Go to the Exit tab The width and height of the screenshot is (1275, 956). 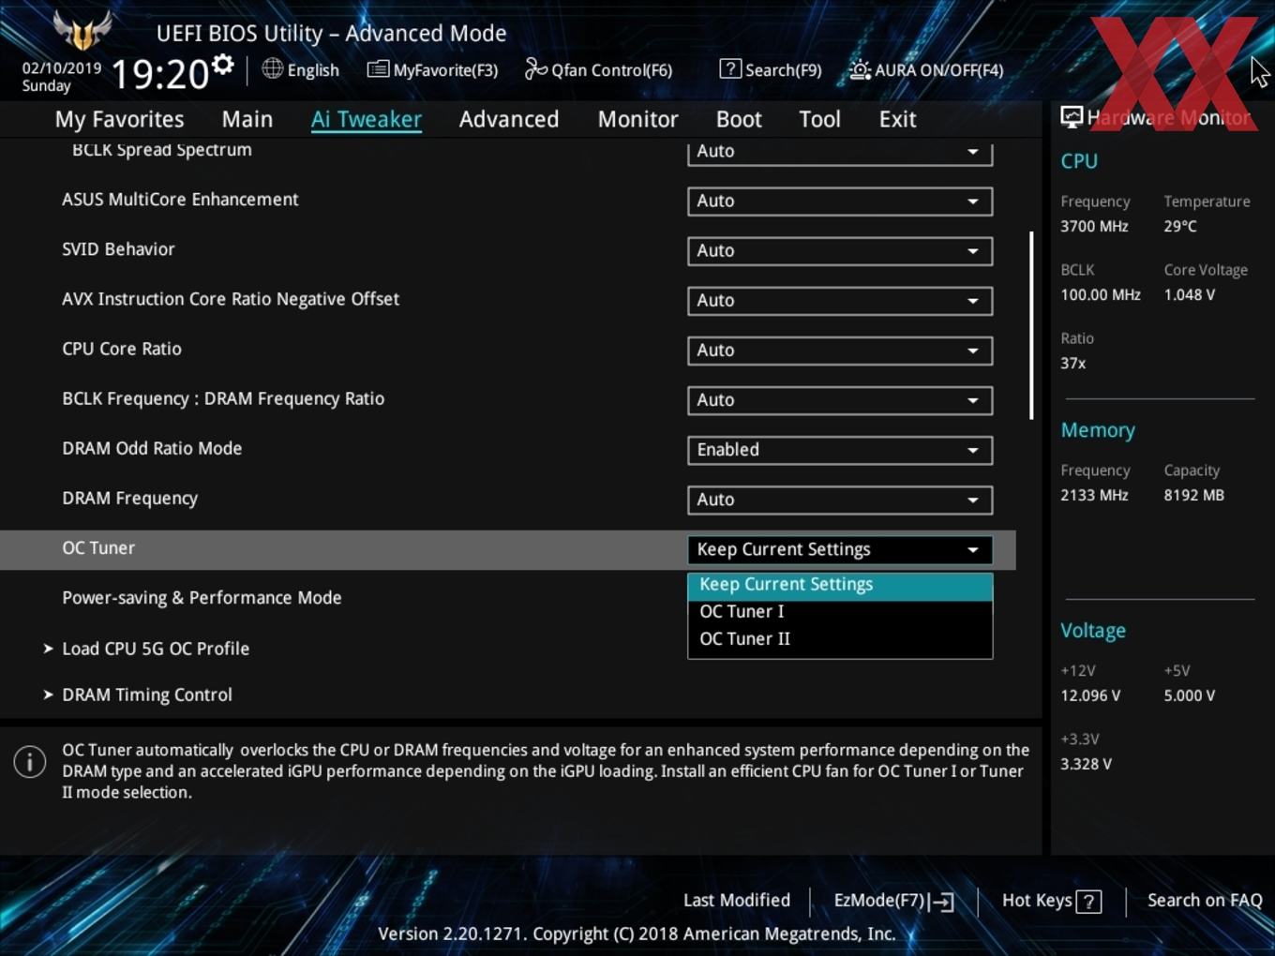[897, 119]
